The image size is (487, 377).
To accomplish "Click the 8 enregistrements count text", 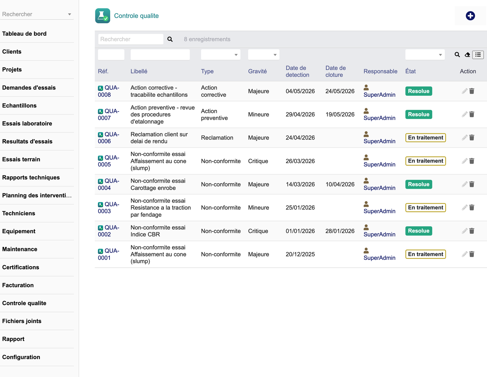I will pyautogui.click(x=207, y=39).
